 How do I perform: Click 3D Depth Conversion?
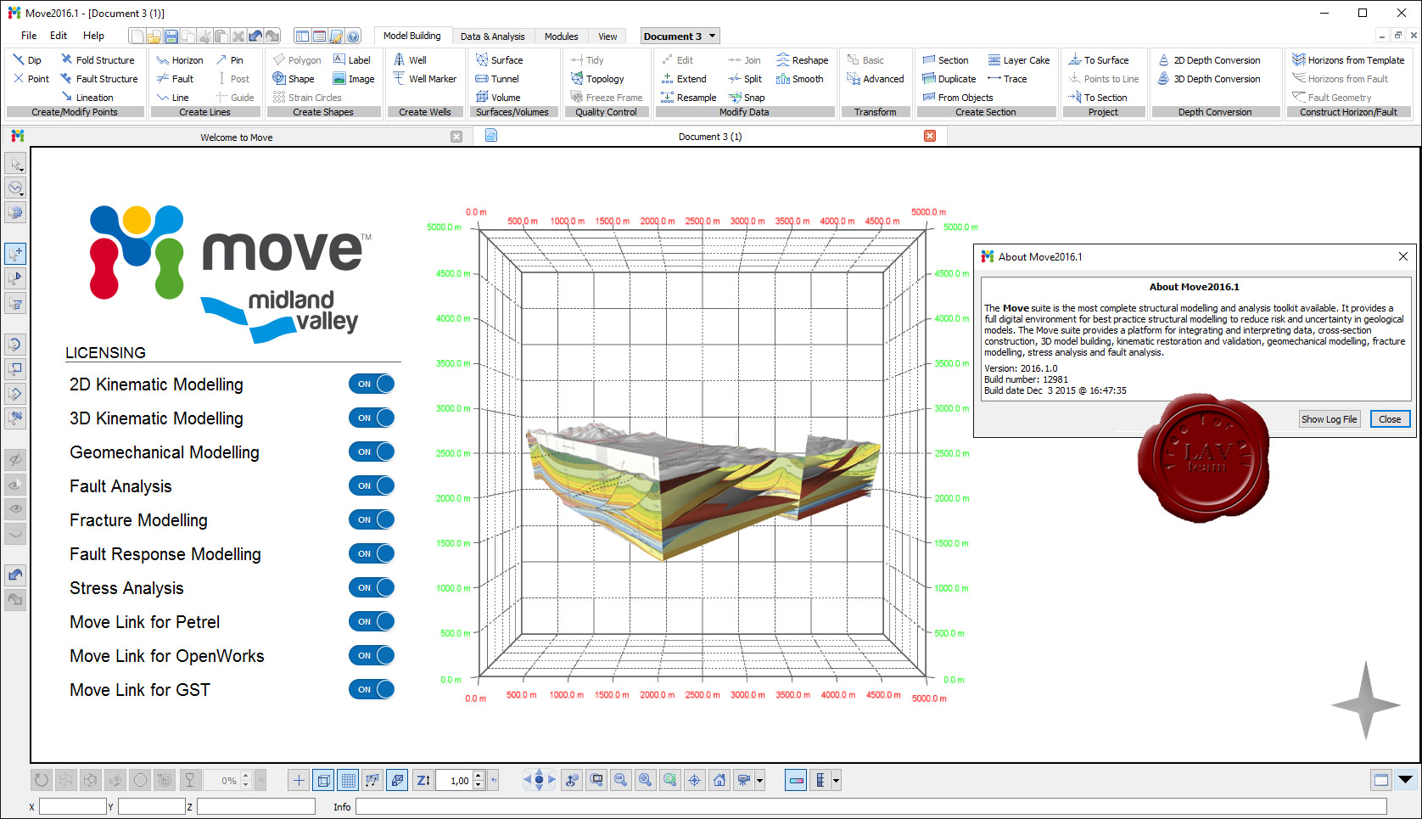[1209, 79]
